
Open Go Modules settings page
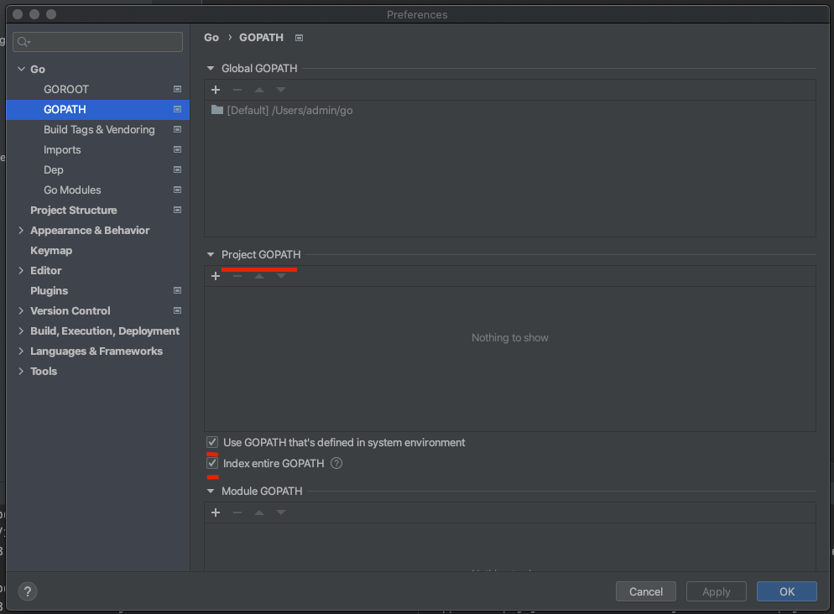point(72,190)
